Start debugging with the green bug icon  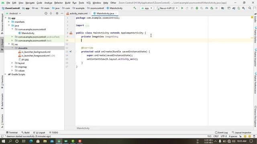point(197,8)
